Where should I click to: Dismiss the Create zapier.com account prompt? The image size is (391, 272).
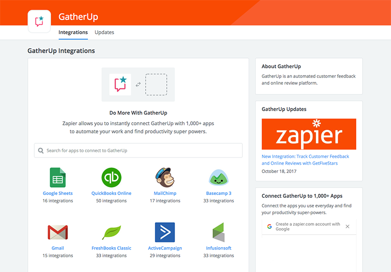pyautogui.click(x=348, y=227)
